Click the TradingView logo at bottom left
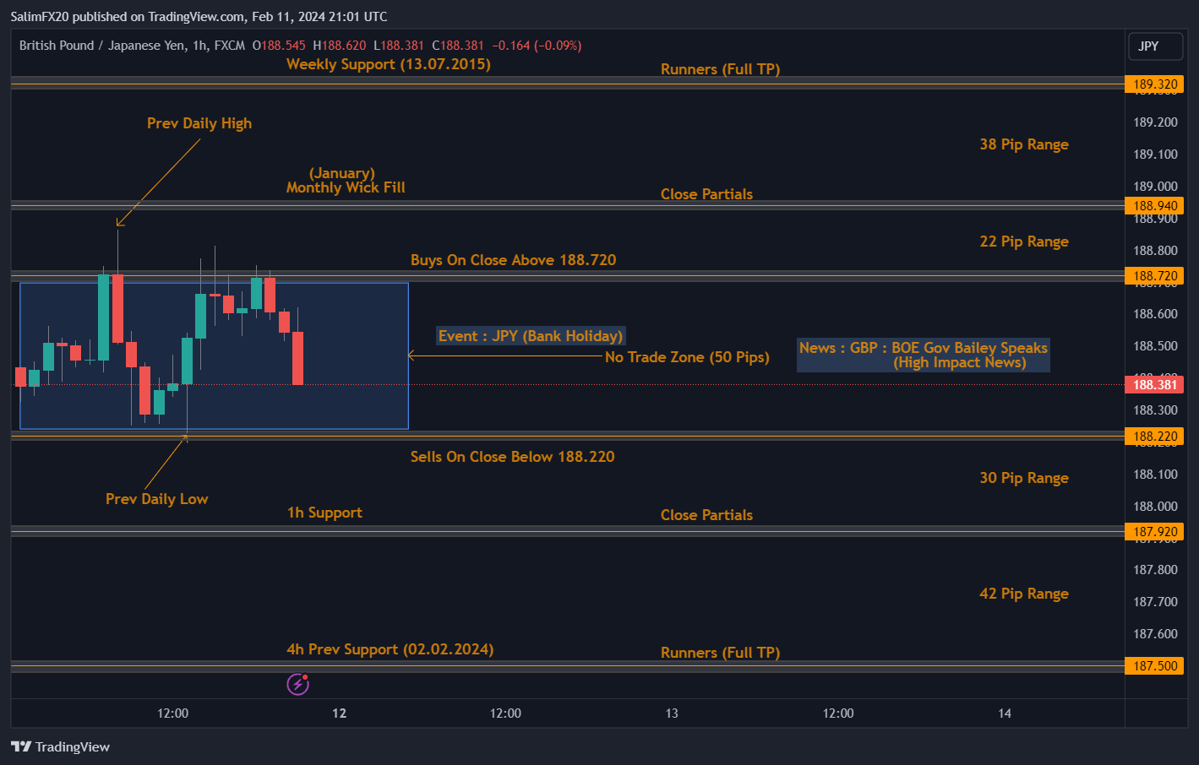 click(61, 746)
